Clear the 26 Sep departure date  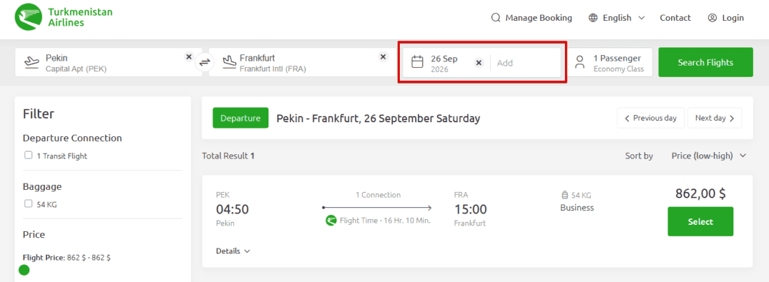click(479, 63)
